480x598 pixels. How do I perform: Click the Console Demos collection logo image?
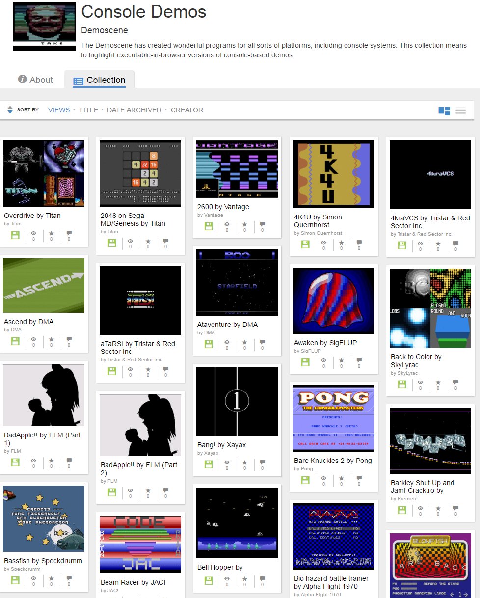coord(45,27)
